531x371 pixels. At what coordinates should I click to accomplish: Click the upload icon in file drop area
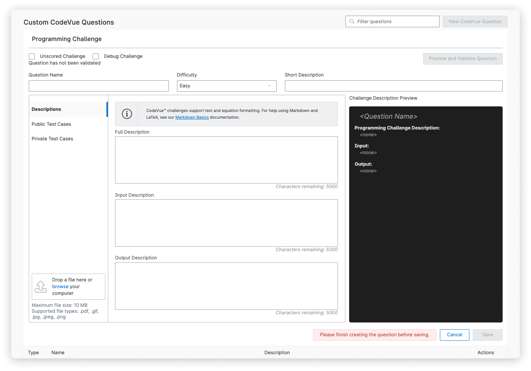41,287
